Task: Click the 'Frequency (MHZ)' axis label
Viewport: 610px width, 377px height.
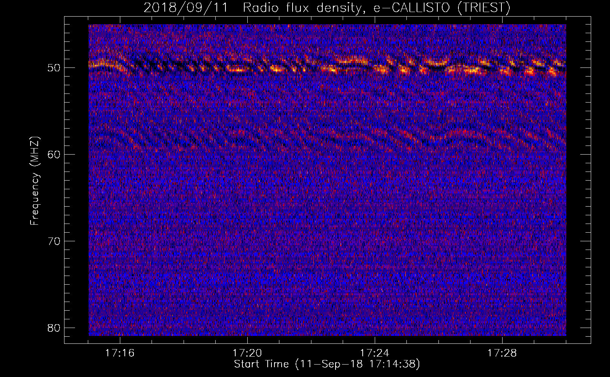Action: click(x=35, y=181)
